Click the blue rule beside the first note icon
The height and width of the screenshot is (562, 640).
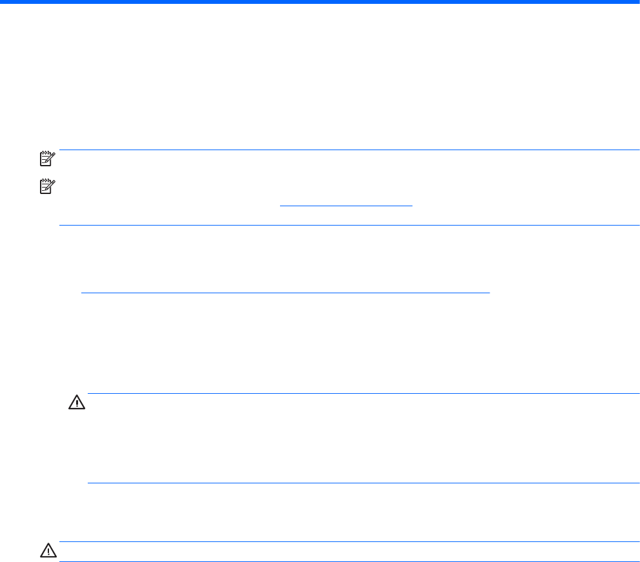348,151
